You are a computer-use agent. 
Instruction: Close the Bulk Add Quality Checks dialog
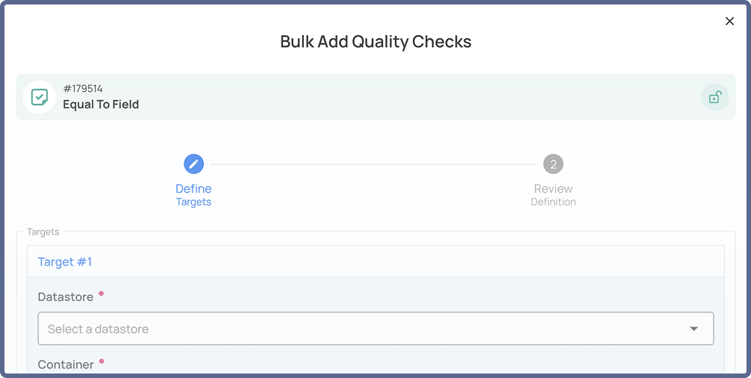coord(729,21)
